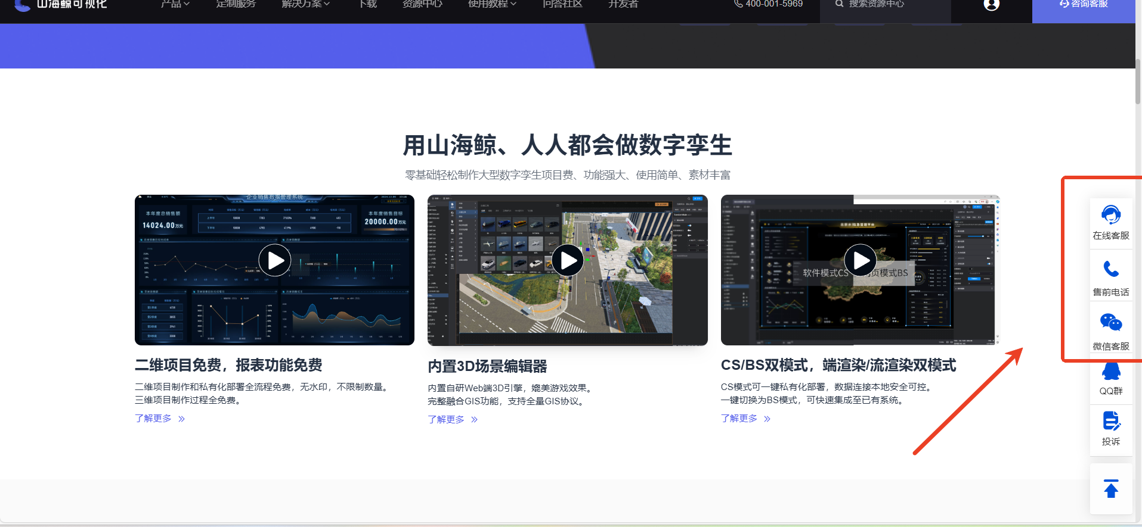Click the page vertical scrollbar thumb

click(x=1138, y=82)
